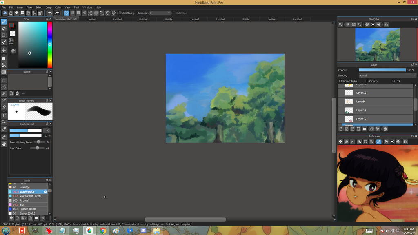Open the Filter menu
Image resolution: width=418 pixels, height=235 pixels.
click(x=29, y=7)
